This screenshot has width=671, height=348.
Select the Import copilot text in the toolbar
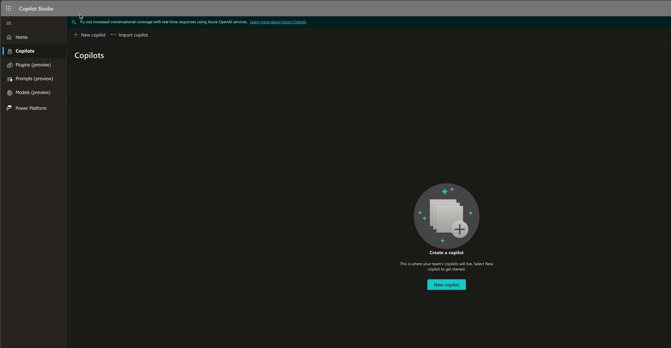(133, 35)
